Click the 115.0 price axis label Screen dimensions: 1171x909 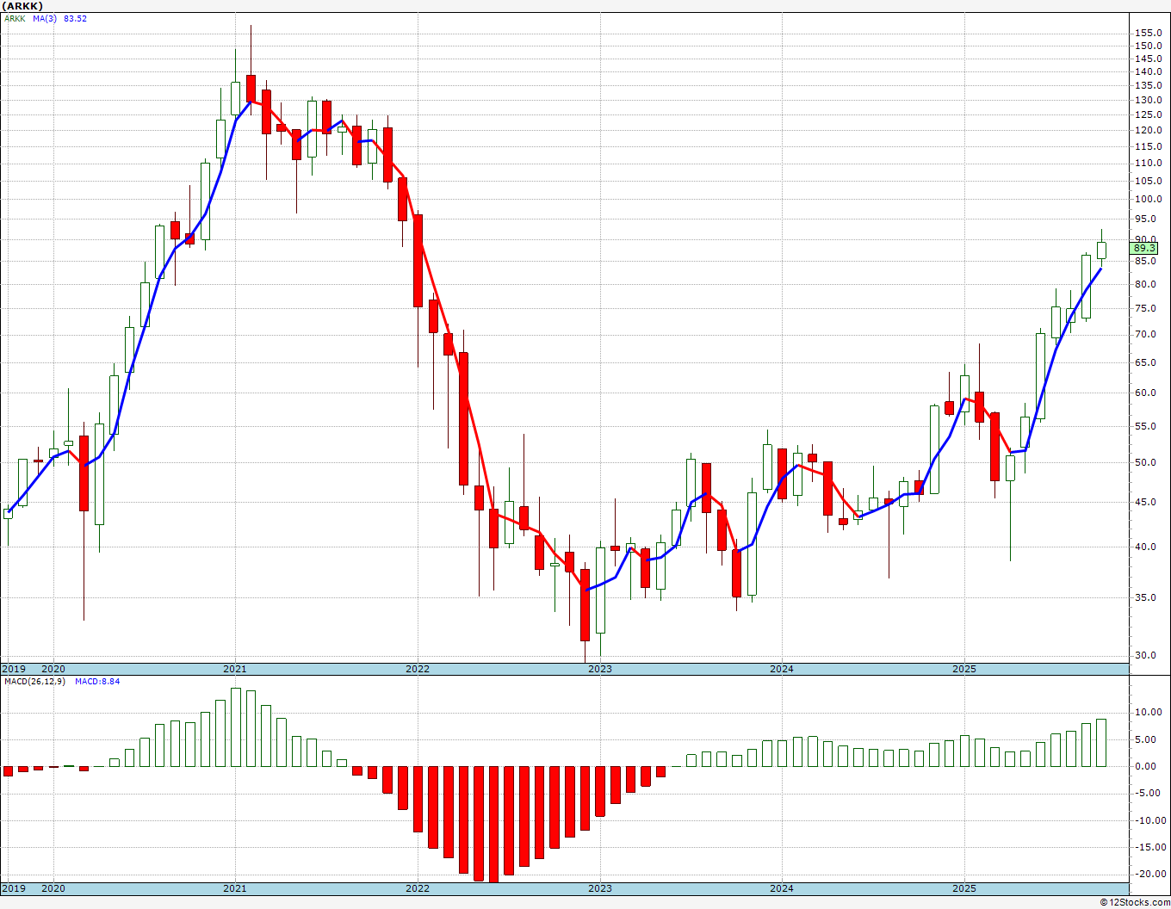tap(1149, 146)
